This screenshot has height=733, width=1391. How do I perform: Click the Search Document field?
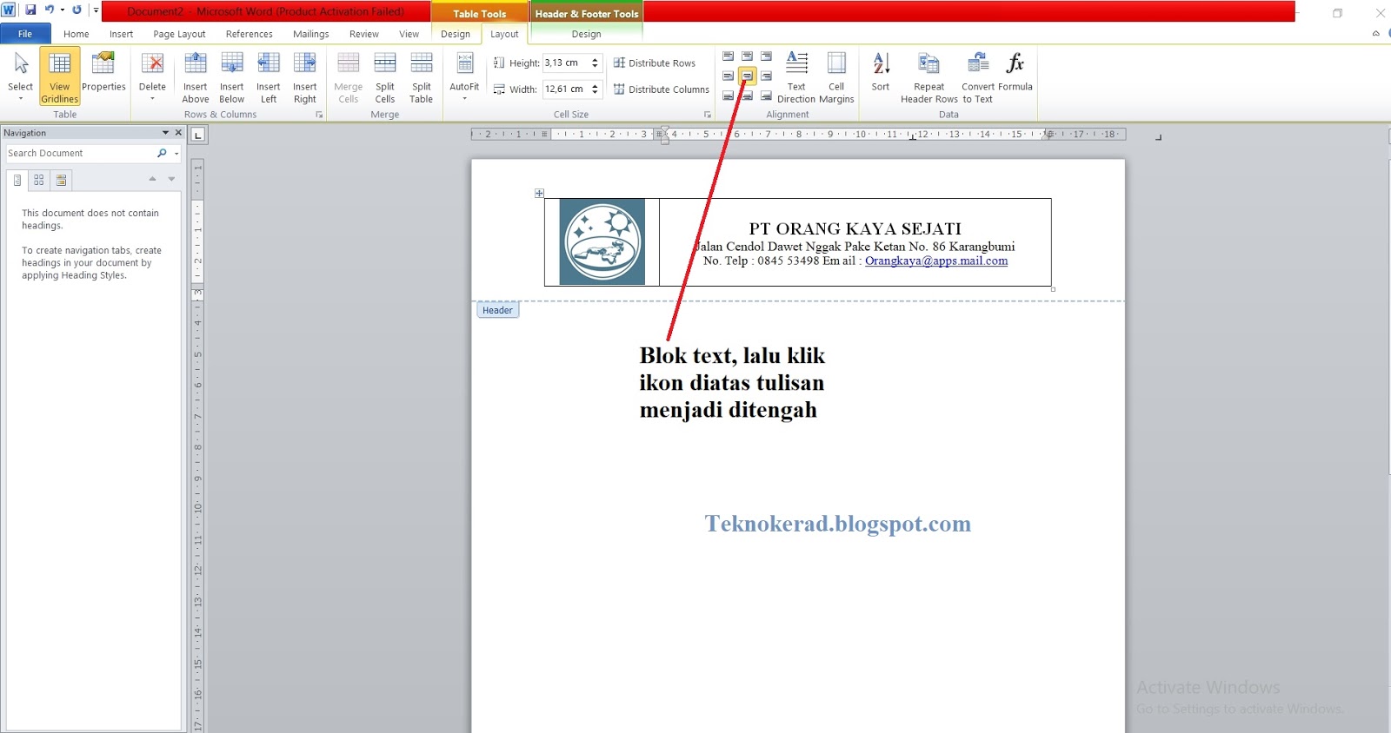tap(80, 153)
